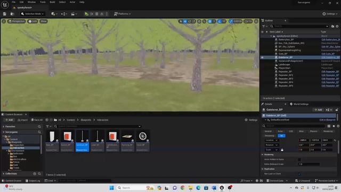Click the reset Location arrow icon
This screenshot has width=341, height=192.
[335, 140]
